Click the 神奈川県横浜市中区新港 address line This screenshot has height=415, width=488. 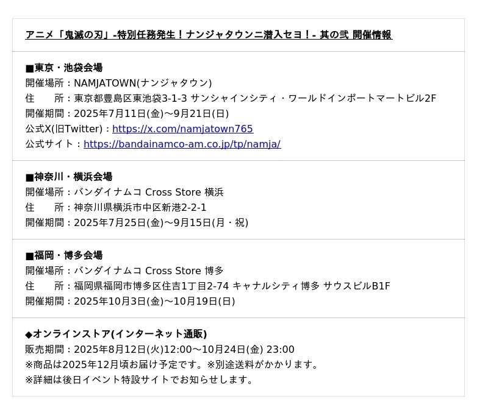pos(140,207)
